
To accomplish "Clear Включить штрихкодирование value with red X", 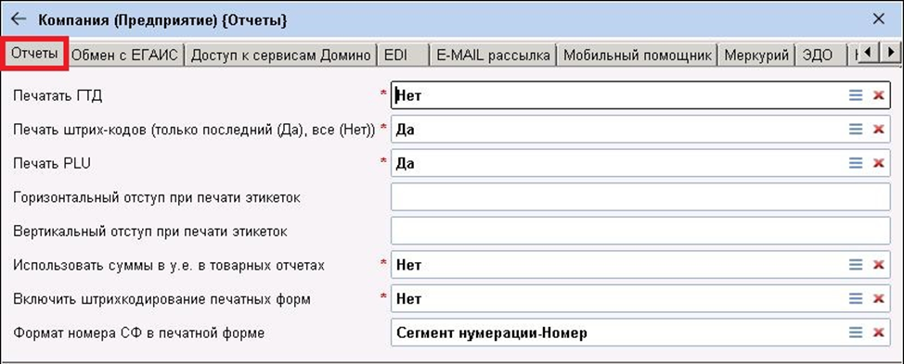I will [879, 298].
